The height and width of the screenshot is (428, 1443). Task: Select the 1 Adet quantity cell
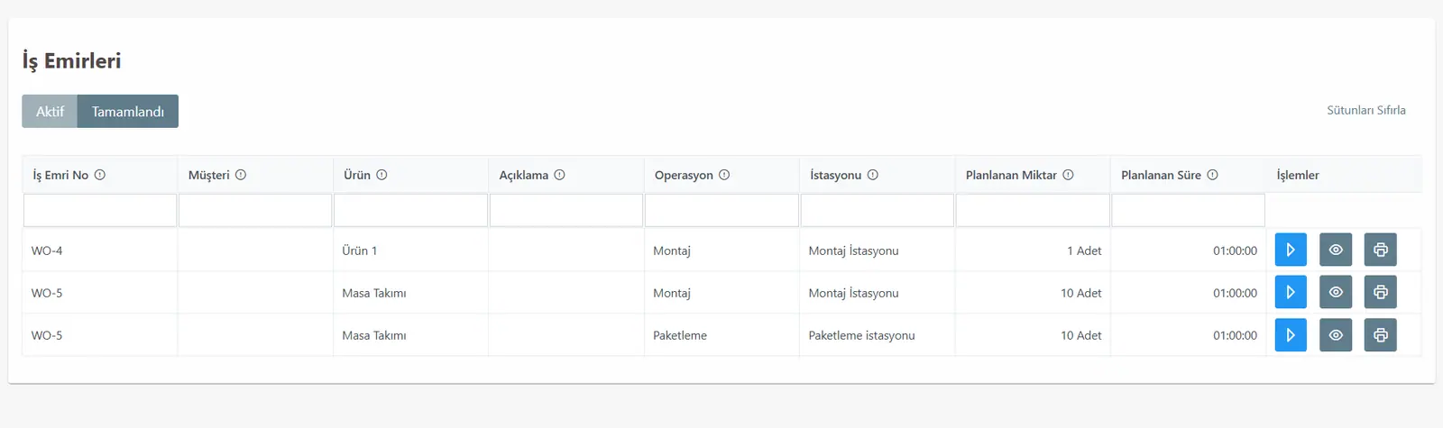1033,250
